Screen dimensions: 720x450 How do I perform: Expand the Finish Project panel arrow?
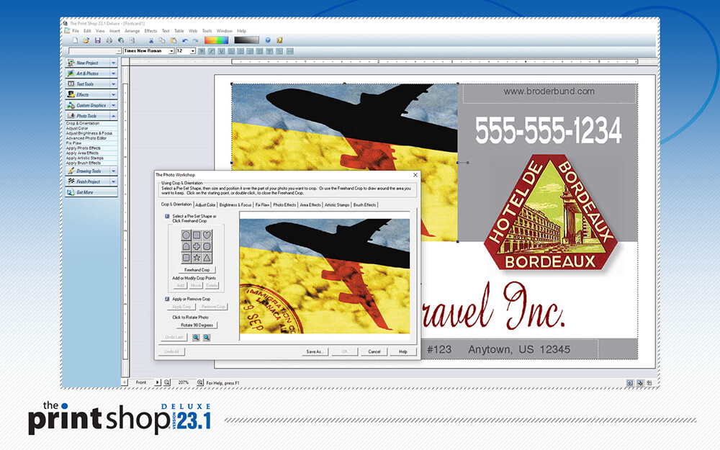pyautogui.click(x=114, y=181)
